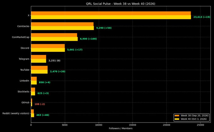Select the 'GitHub' axis label
The image size is (214, 132).
pyautogui.click(x=26, y=102)
